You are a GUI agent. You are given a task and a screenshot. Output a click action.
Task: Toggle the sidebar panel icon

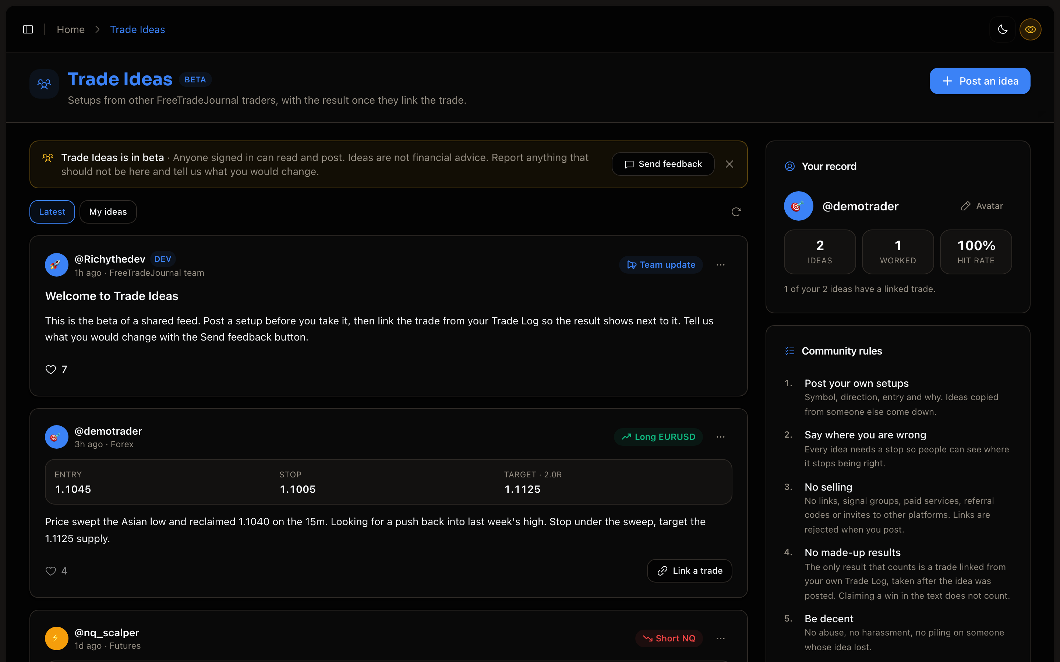click(28, 29)
